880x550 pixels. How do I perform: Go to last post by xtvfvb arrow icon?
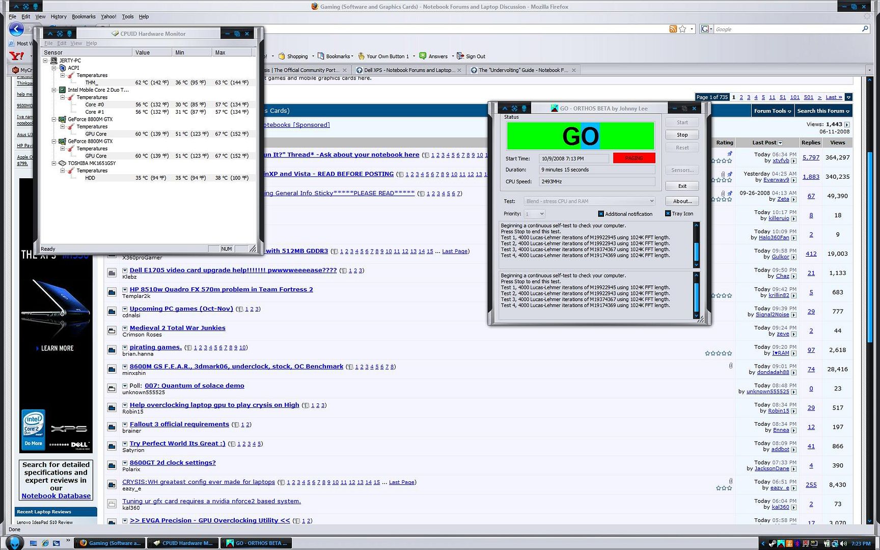tap(793, 161)
